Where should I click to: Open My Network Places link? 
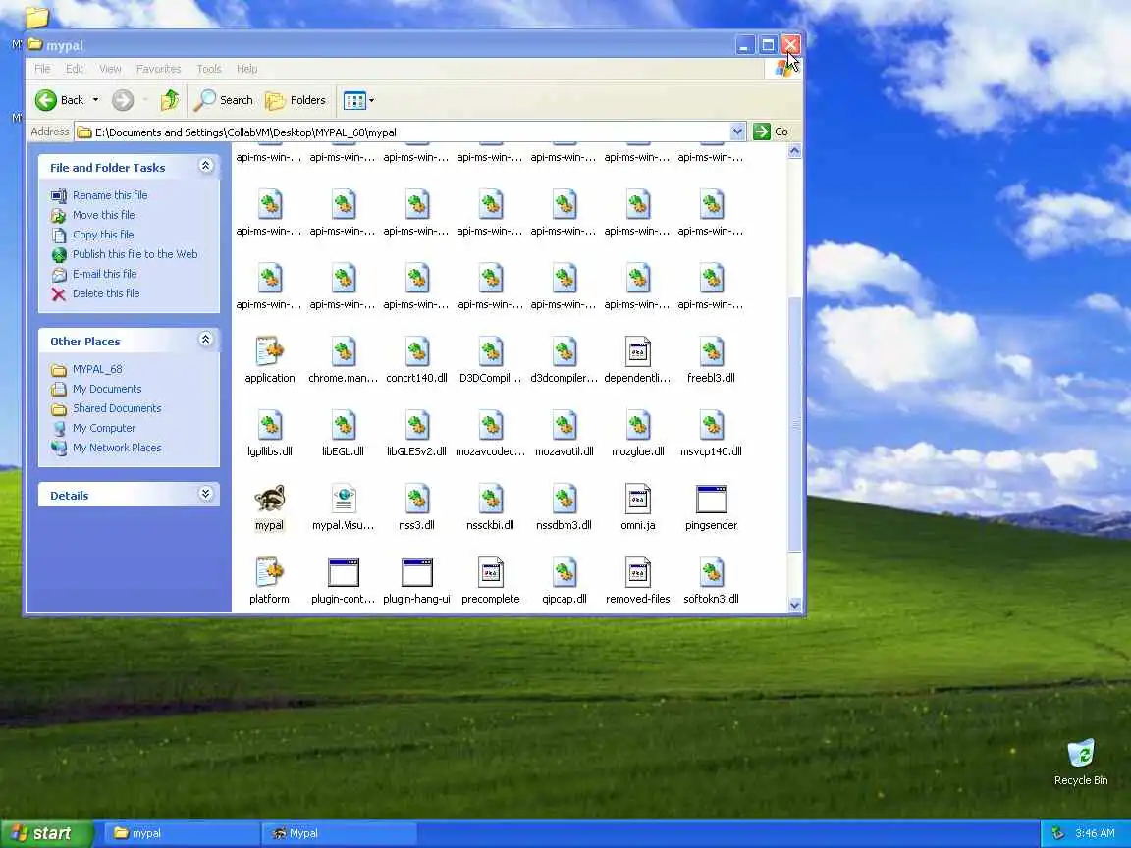117,448
